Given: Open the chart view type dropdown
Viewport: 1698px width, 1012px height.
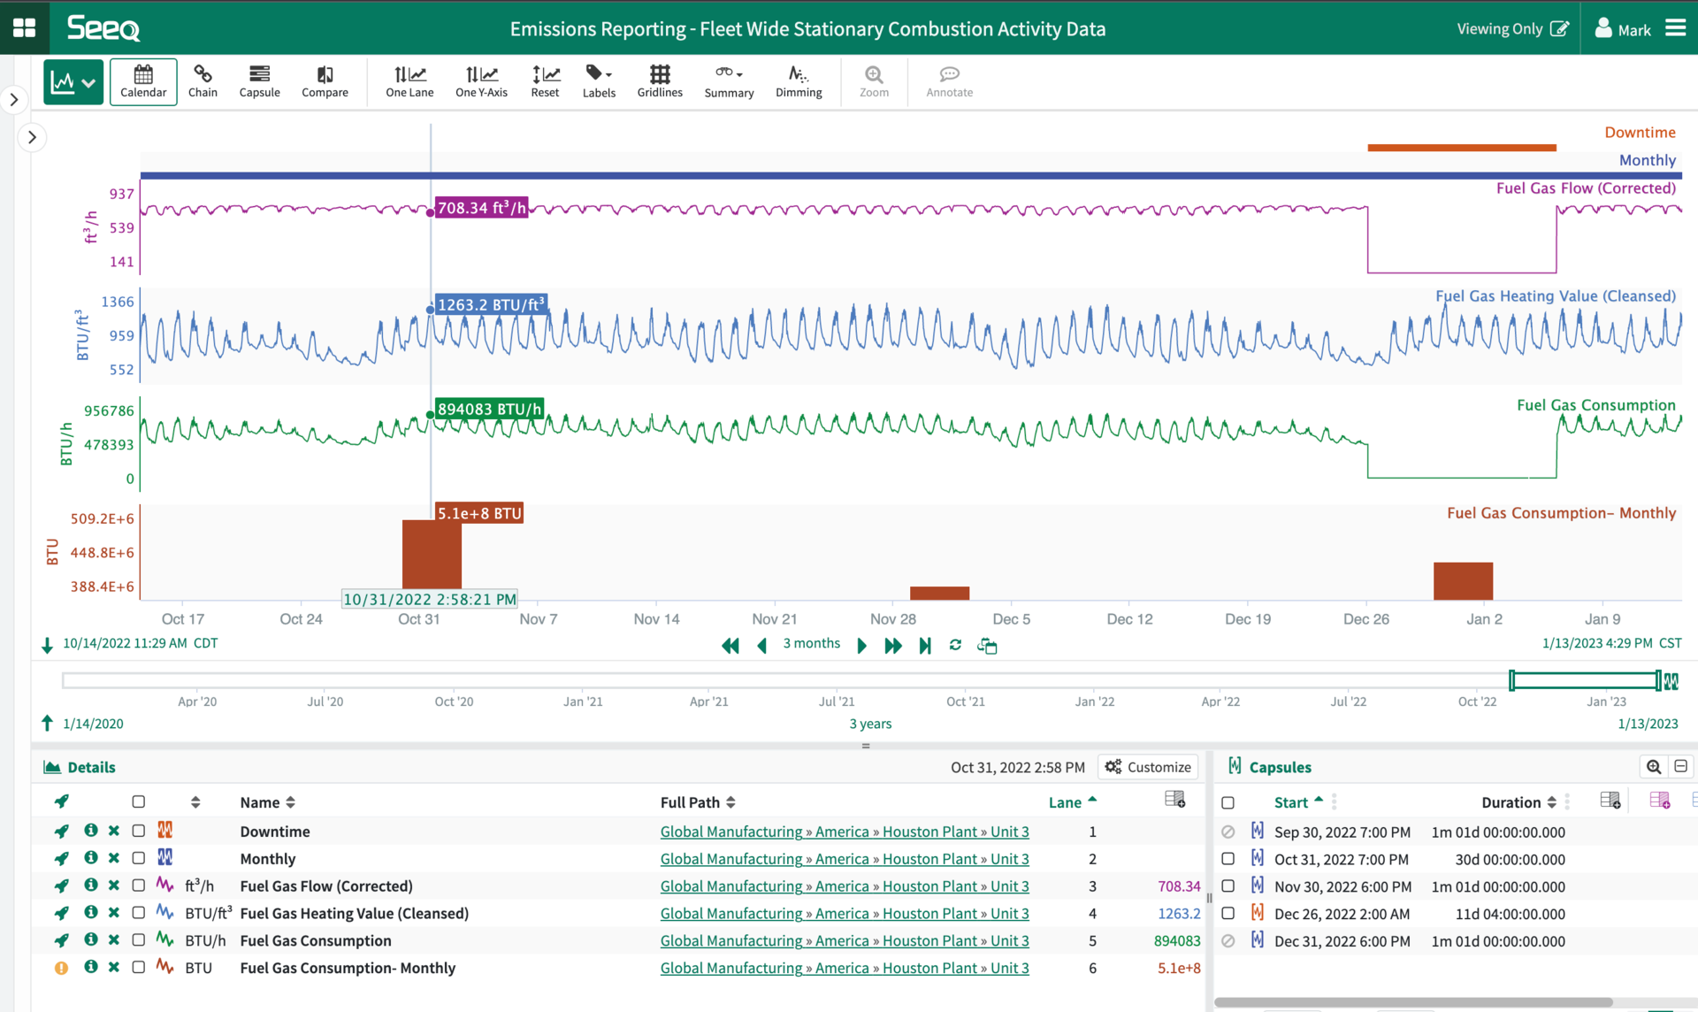Looking at the screenshot, I should click(x=88, y=81).
